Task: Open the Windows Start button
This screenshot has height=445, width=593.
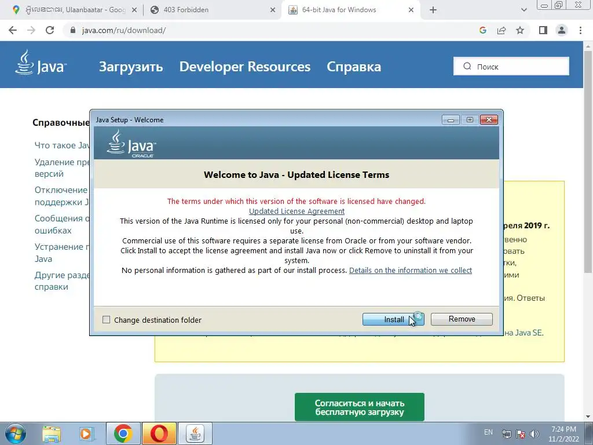Action: click(x=16, y=433)
